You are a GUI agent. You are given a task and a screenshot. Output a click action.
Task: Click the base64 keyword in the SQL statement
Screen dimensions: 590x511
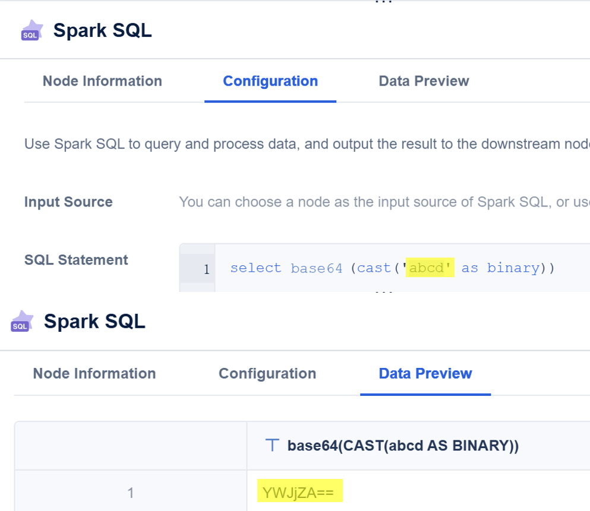pos(316,268)
